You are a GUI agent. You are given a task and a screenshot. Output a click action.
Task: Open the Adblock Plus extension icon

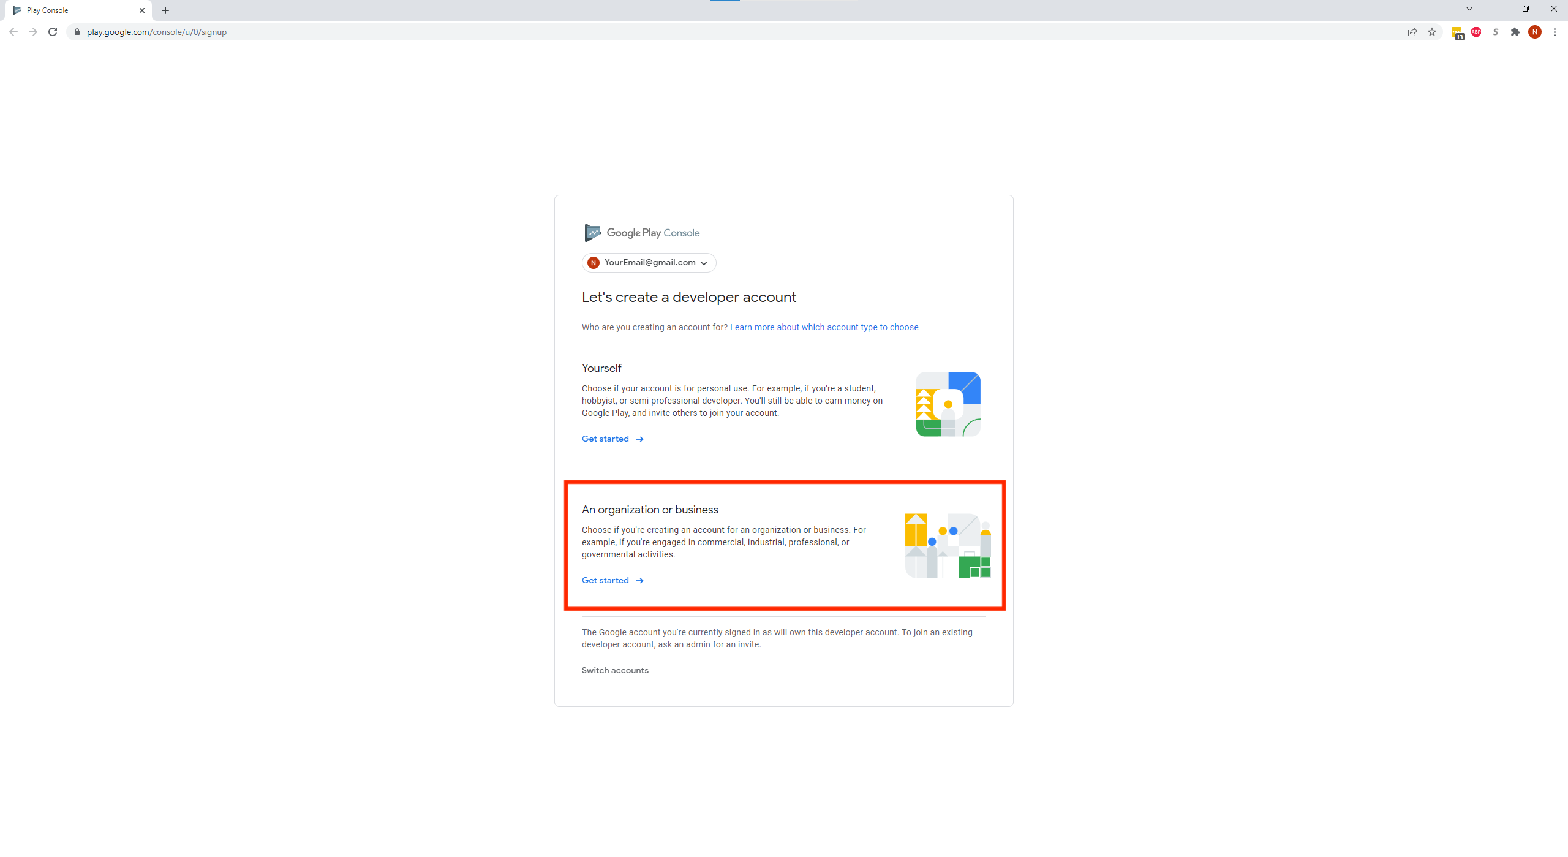(1476, 32)
